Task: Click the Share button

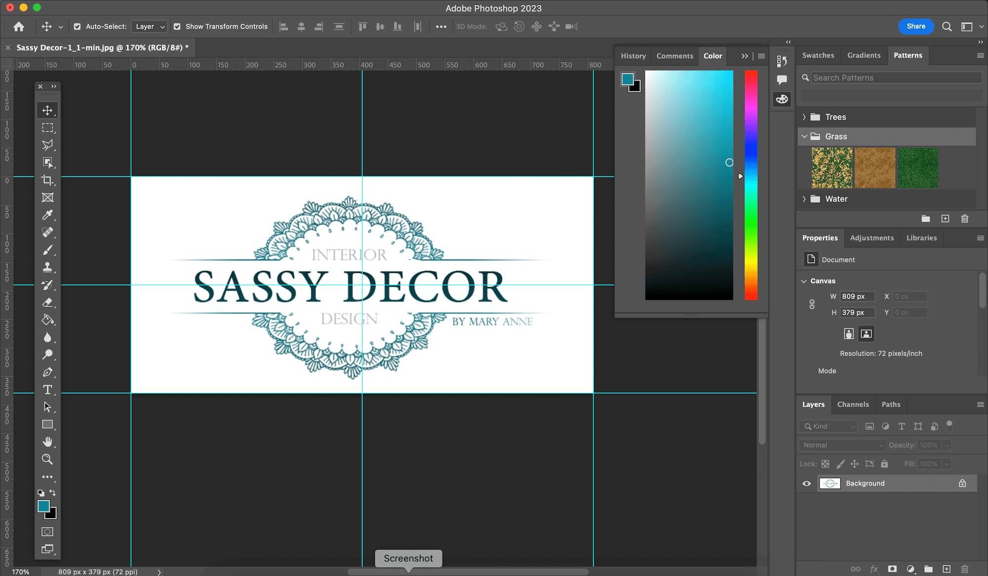Action: point(915,27)
